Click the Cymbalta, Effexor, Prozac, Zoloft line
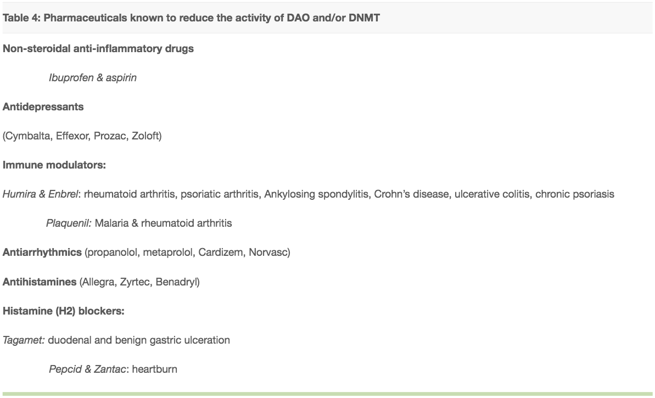The width and height of the screenshot is (655, 398). pyautogui.click(x=82, y=136)
